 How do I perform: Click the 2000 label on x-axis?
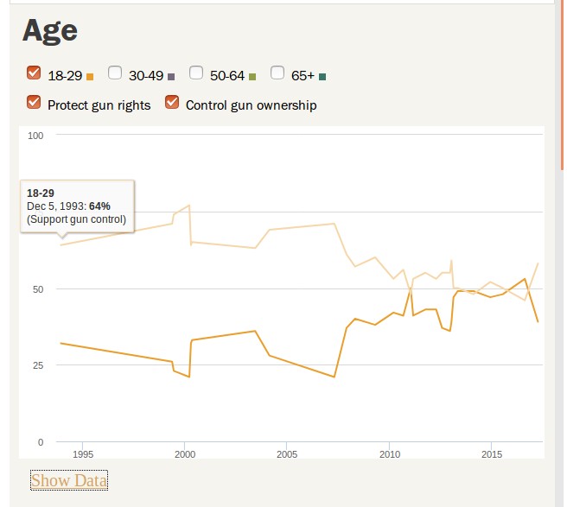coord(185,454)
